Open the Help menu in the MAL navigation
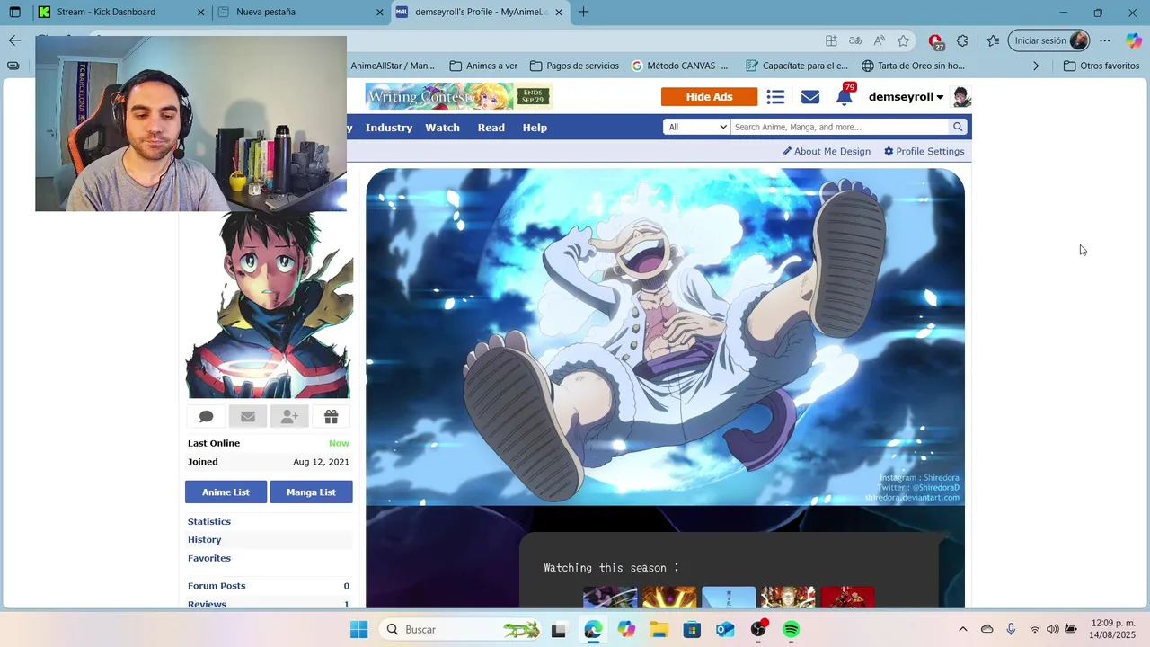Viewport: 1150px width, 647px height. [535, 128]
